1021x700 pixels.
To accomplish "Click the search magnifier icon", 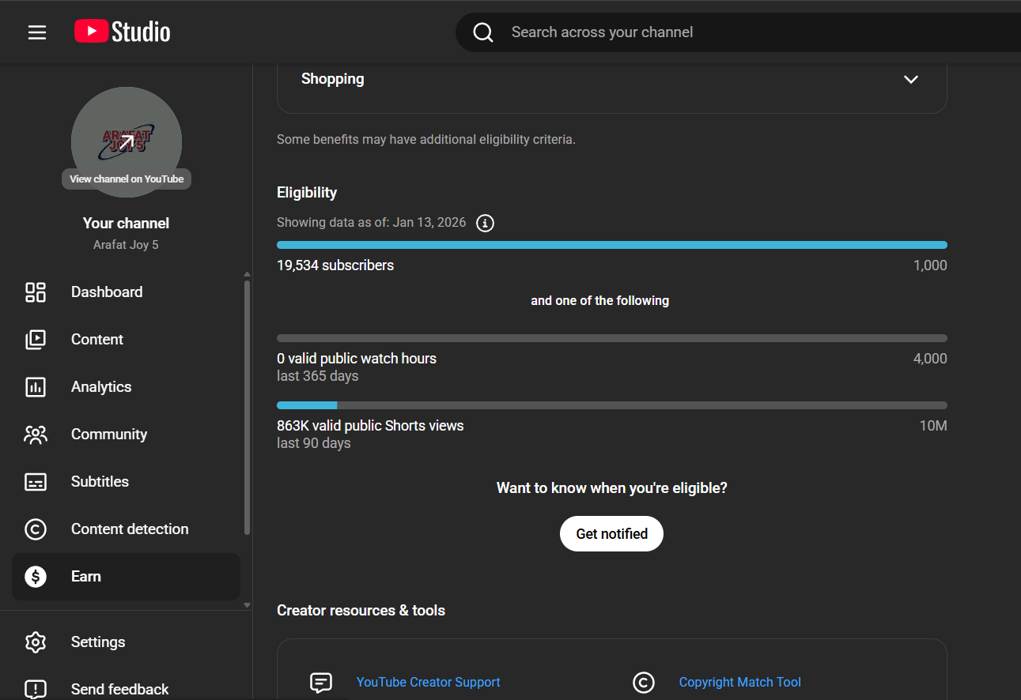I will click(483, 32).
